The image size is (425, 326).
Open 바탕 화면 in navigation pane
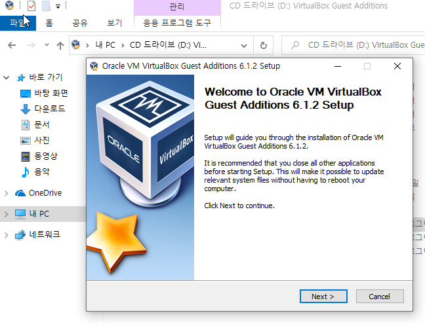(51, 94)
